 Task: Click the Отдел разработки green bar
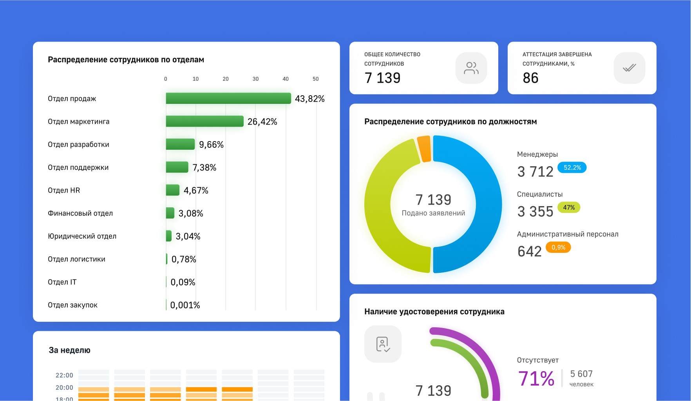(x=180, y=144)
